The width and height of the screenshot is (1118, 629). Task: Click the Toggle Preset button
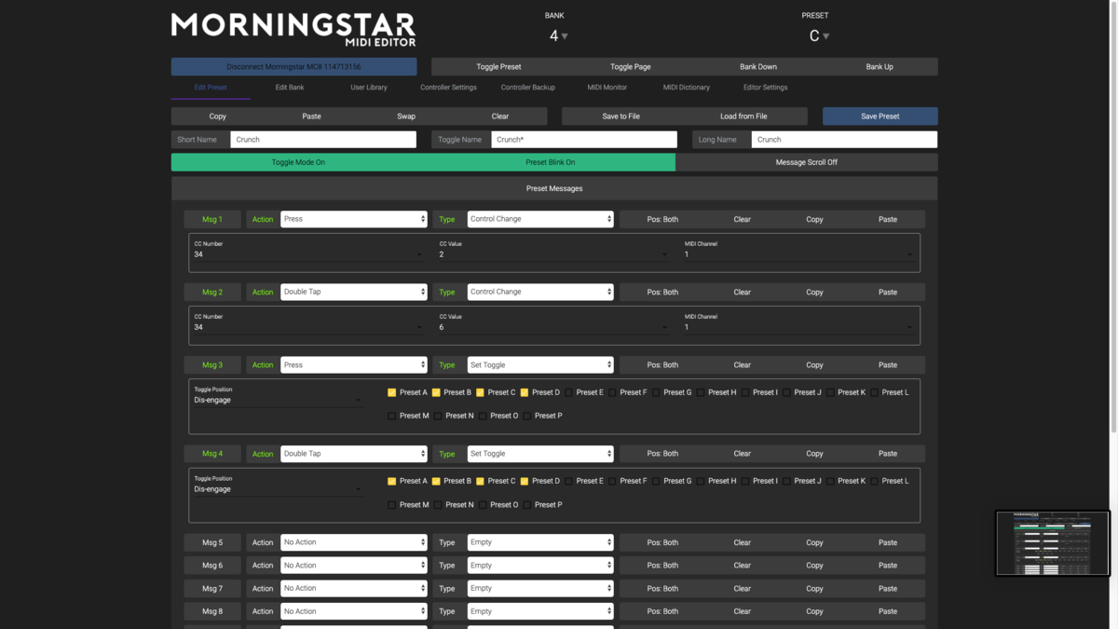pyautogui.click(x=498, y=67)
